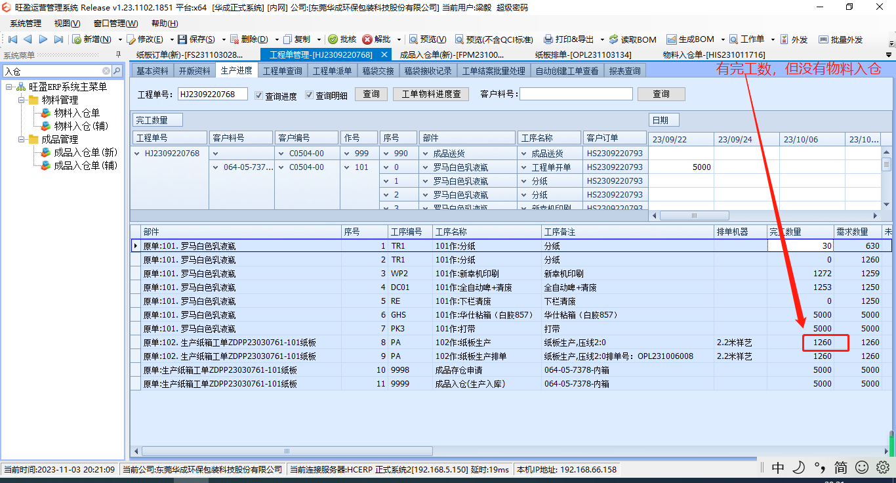The image size is (896, 483).
Task: Switch to the 工程单查询 tab
Action: click(x=283, y=71)
